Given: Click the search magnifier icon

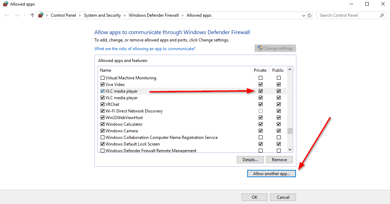Looking at the screenshot, I should [x=382, y=15].
